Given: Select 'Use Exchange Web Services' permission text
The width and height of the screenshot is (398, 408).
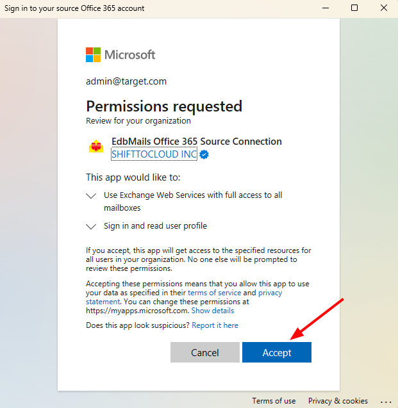Looking at the screenshot, I should (x=193, y=201).
